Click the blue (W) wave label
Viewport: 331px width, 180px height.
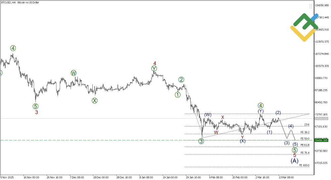point(208,115)
